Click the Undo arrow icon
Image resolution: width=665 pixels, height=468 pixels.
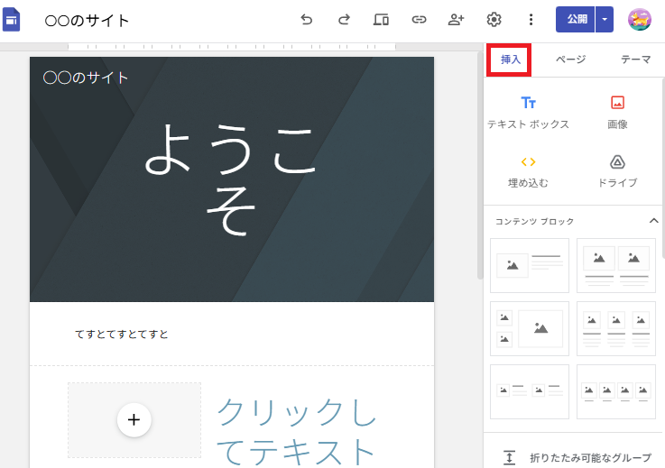[306, 20]
